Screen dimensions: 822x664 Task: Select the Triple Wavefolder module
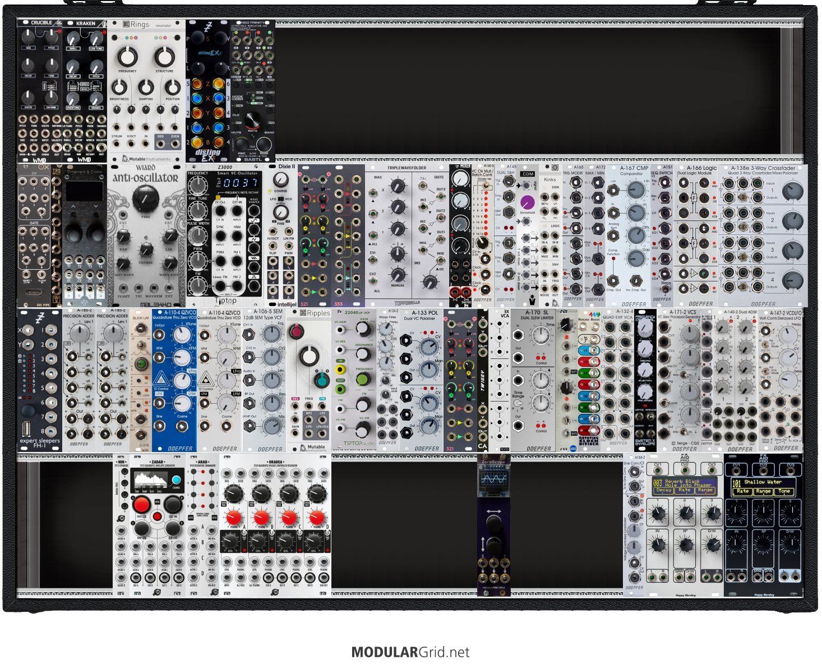pyautogui.click(x=407, y=235)
